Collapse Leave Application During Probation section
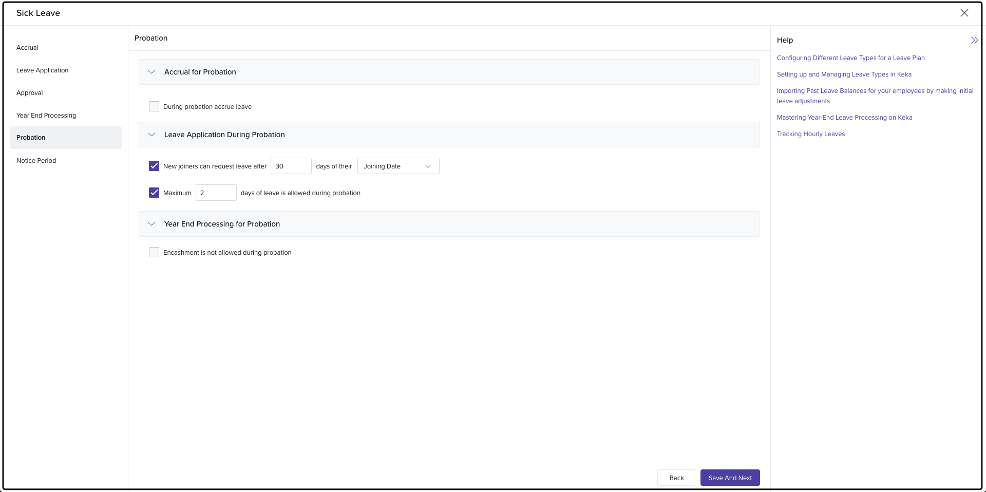Screen dimensions: 986x492 point(151,135)
